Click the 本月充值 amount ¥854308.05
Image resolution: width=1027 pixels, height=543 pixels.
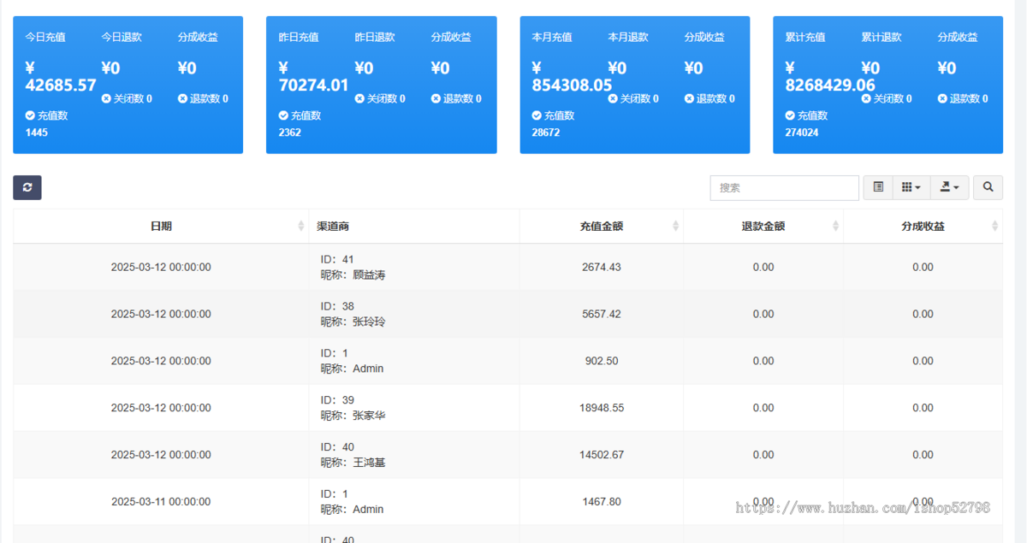coord(573,76)
